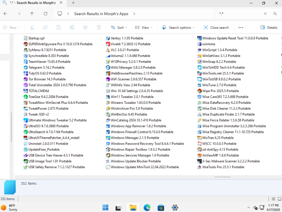Click the SUPERAntiSpyware Pro X icon
282x212 pixels.
click(x=25, y=44)
